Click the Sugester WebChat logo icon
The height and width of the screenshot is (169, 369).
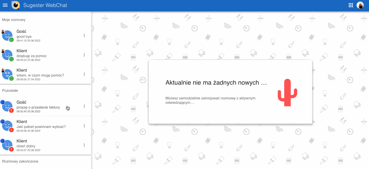[x=16, y=5]
